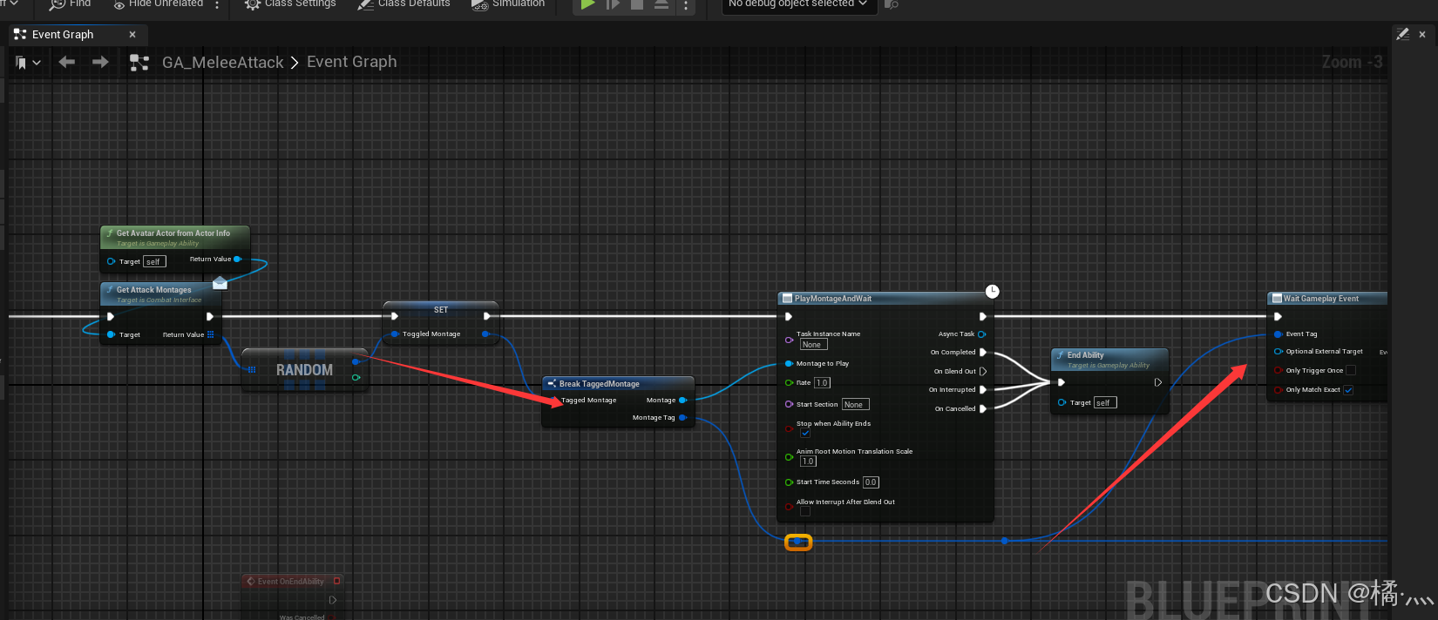Screen dimensions: 1438x620
Task: Click the frame-skip advance button
Action: coord(614,4)
